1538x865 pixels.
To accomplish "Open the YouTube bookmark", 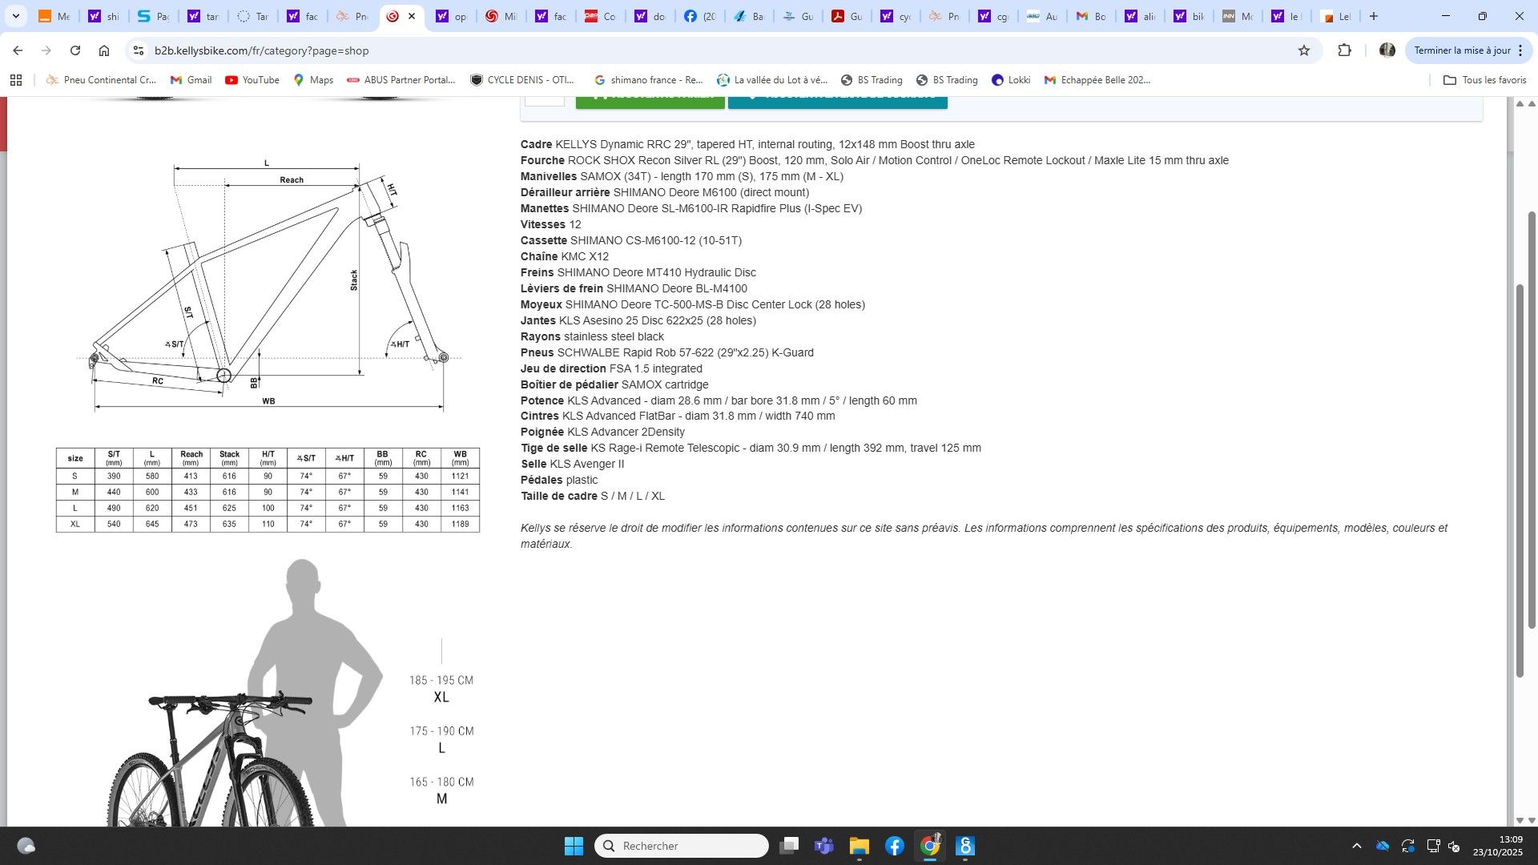I will 252,80.
